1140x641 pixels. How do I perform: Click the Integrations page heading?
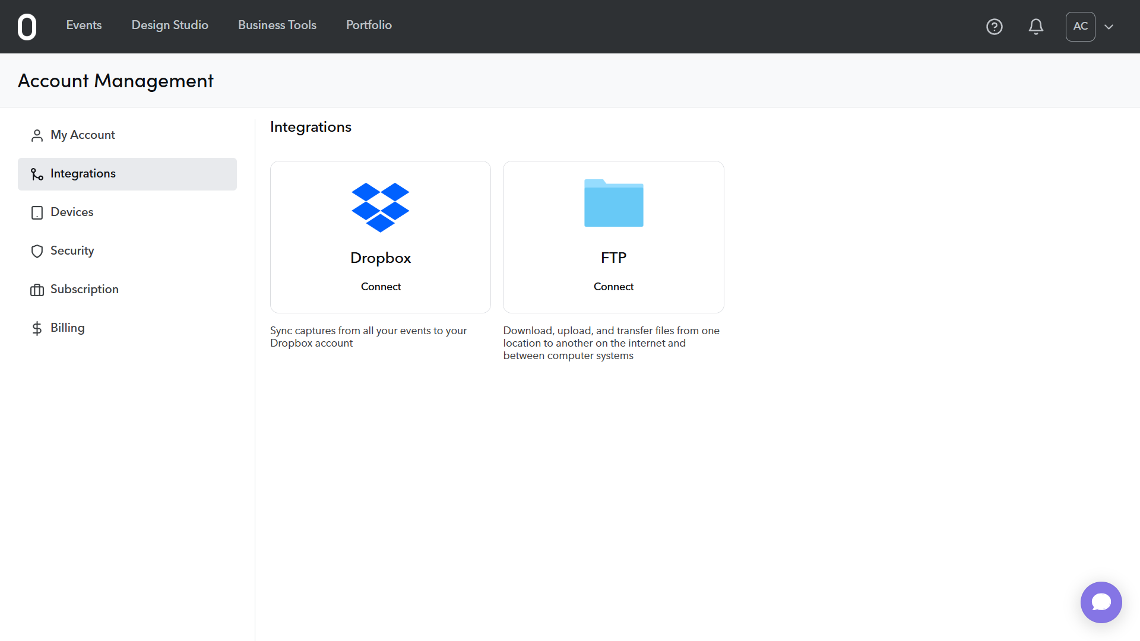click(x=311, y=127)
